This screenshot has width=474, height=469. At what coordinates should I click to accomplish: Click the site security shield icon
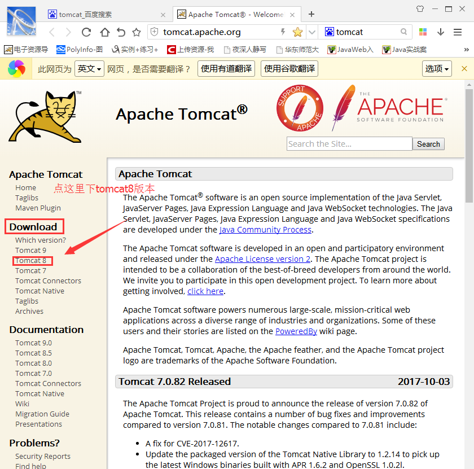point(154,32)
